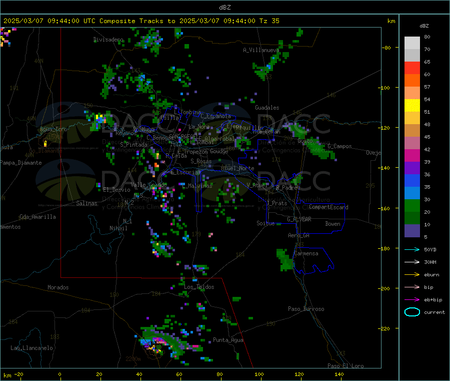Click the 'S_Pintada' map label
Image resolution: width=450 pixels, height=381 pixels.
133,145
